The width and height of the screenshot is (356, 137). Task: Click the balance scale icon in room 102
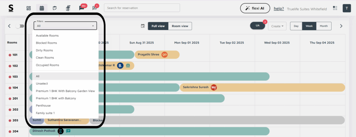click(x=128, y=66)
